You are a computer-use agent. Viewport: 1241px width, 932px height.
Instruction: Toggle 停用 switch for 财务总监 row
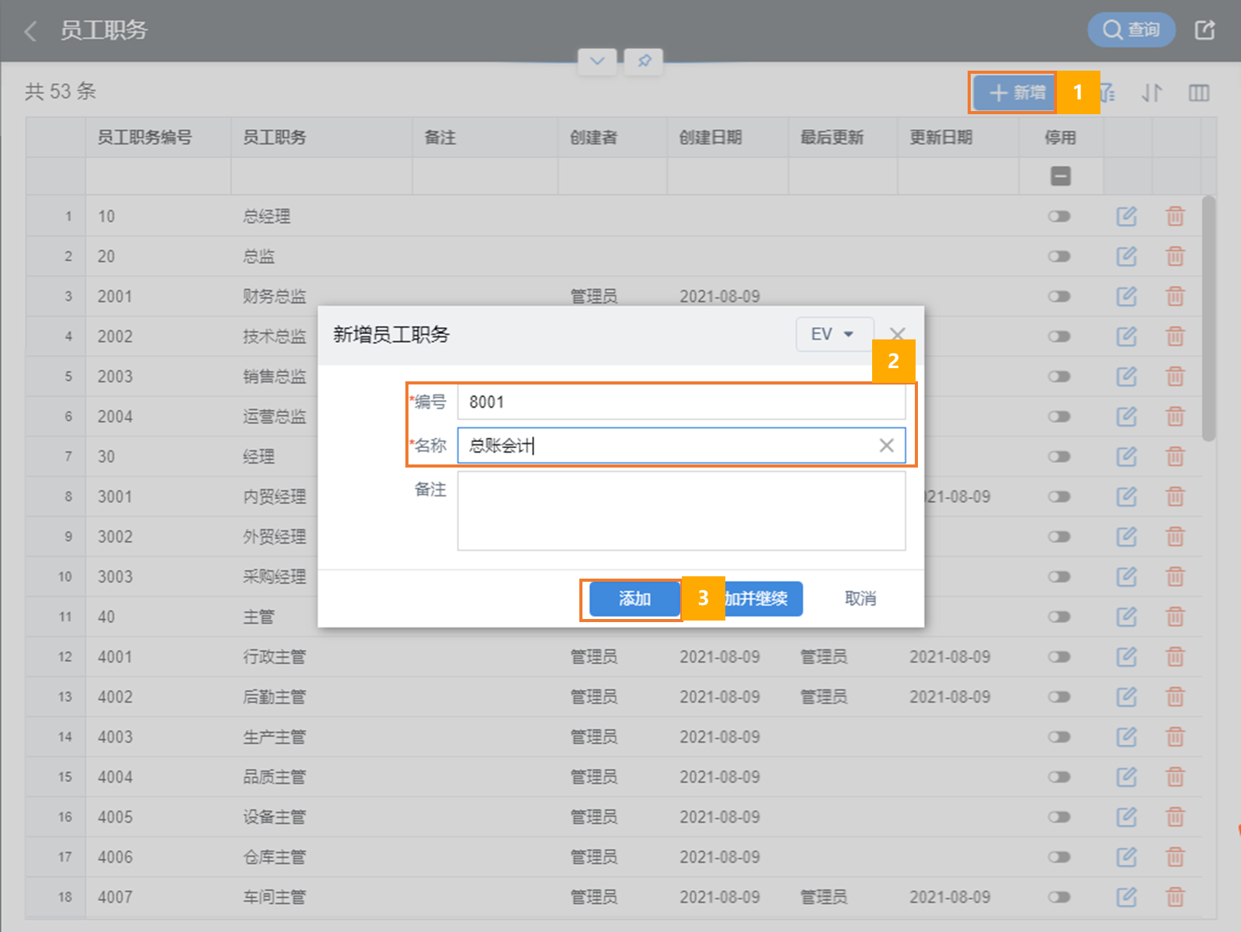[1059, 297]
